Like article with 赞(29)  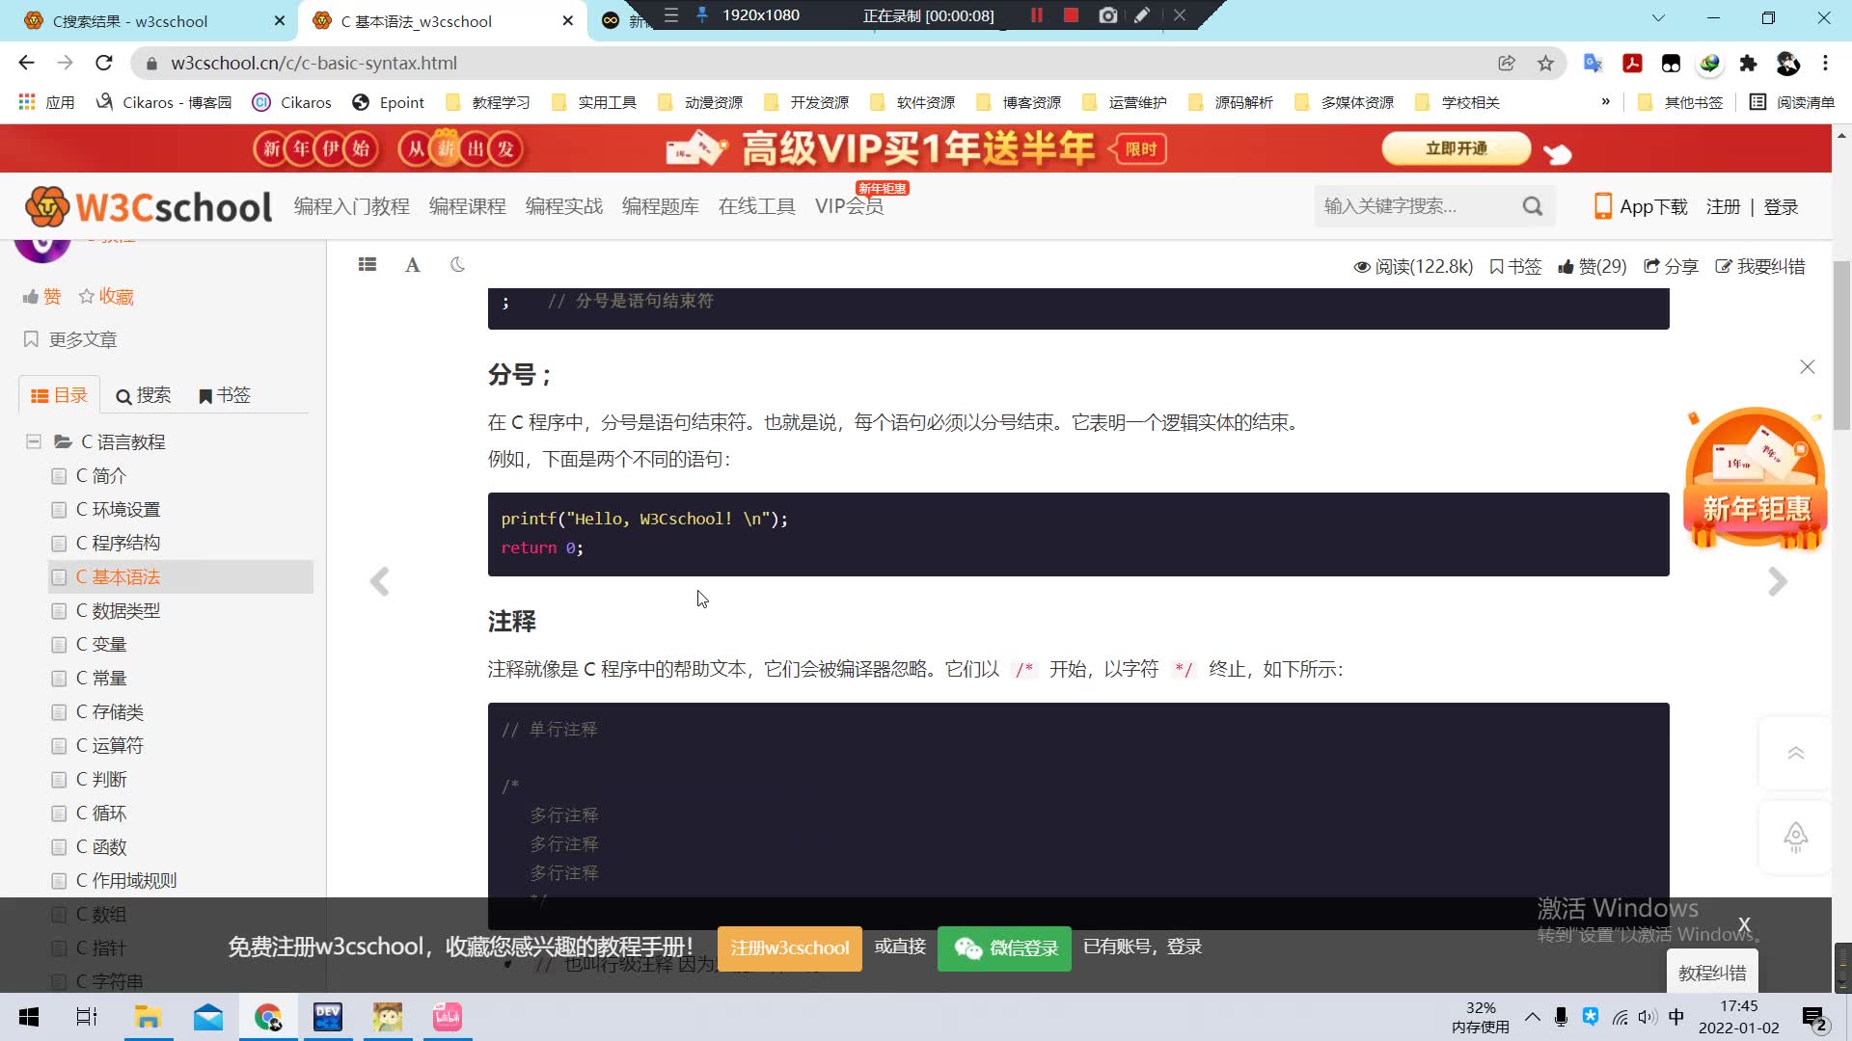tap(1592, 266)
